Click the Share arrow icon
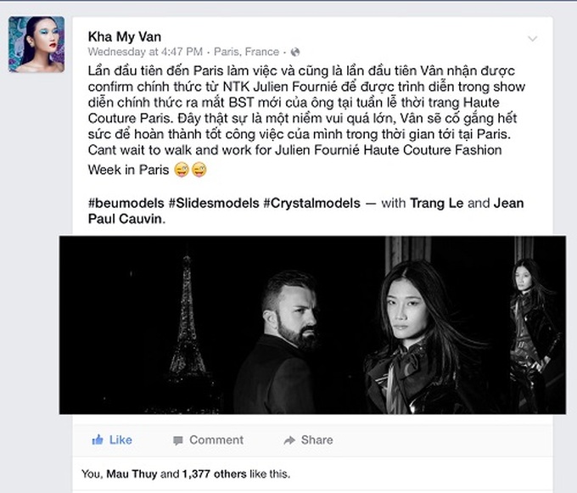The image size is (577, 493). point(289,440)
